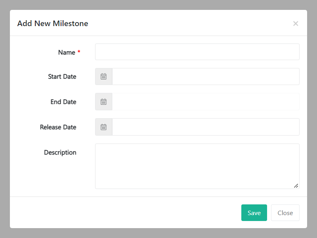This screenshot has width=317, height=238.
Task: Click inside the Start Date input field
Action: click(x=205, y=77)
